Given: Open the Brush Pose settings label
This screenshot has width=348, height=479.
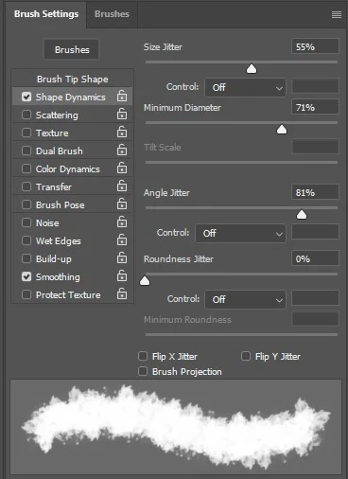Looking at the screenshot, I should 61,204.
